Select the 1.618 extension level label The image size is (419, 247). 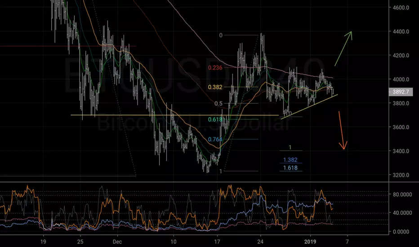(x=290, y=168)
